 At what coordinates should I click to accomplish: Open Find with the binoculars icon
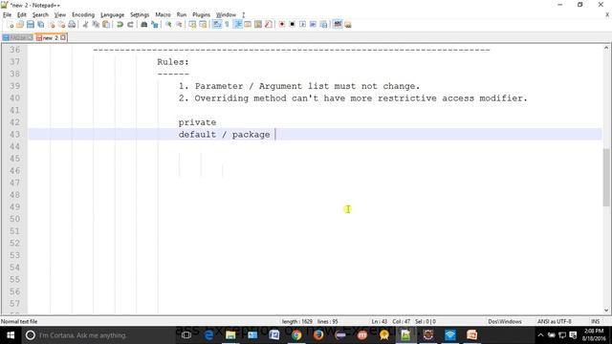144,25
